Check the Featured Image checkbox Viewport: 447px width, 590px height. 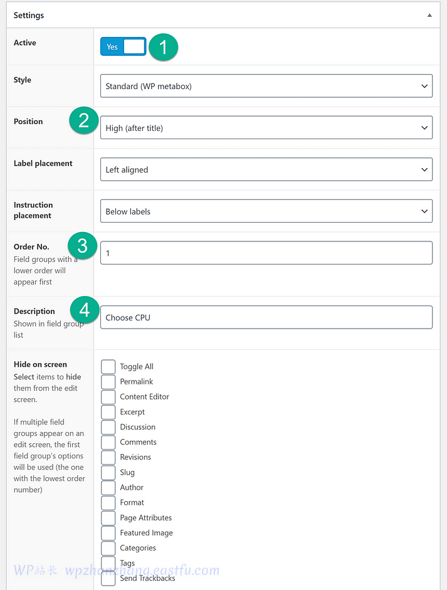pos(108,533)
